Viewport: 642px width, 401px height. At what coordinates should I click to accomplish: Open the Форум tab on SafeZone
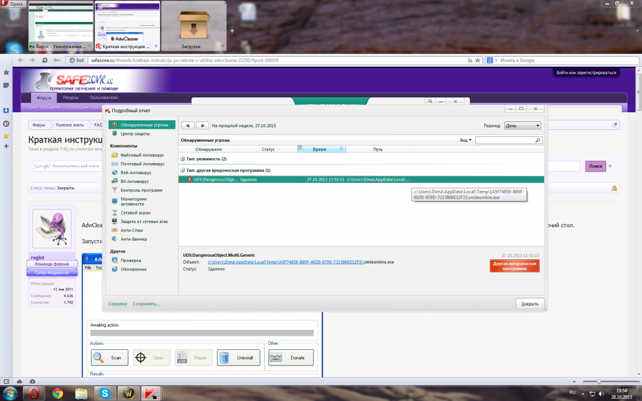click(x=44, y=98)
